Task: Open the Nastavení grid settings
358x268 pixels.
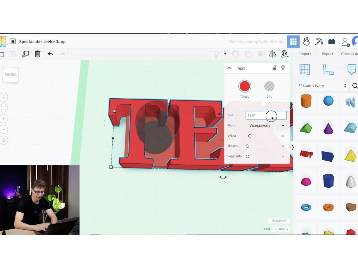Action: (279, 221)
